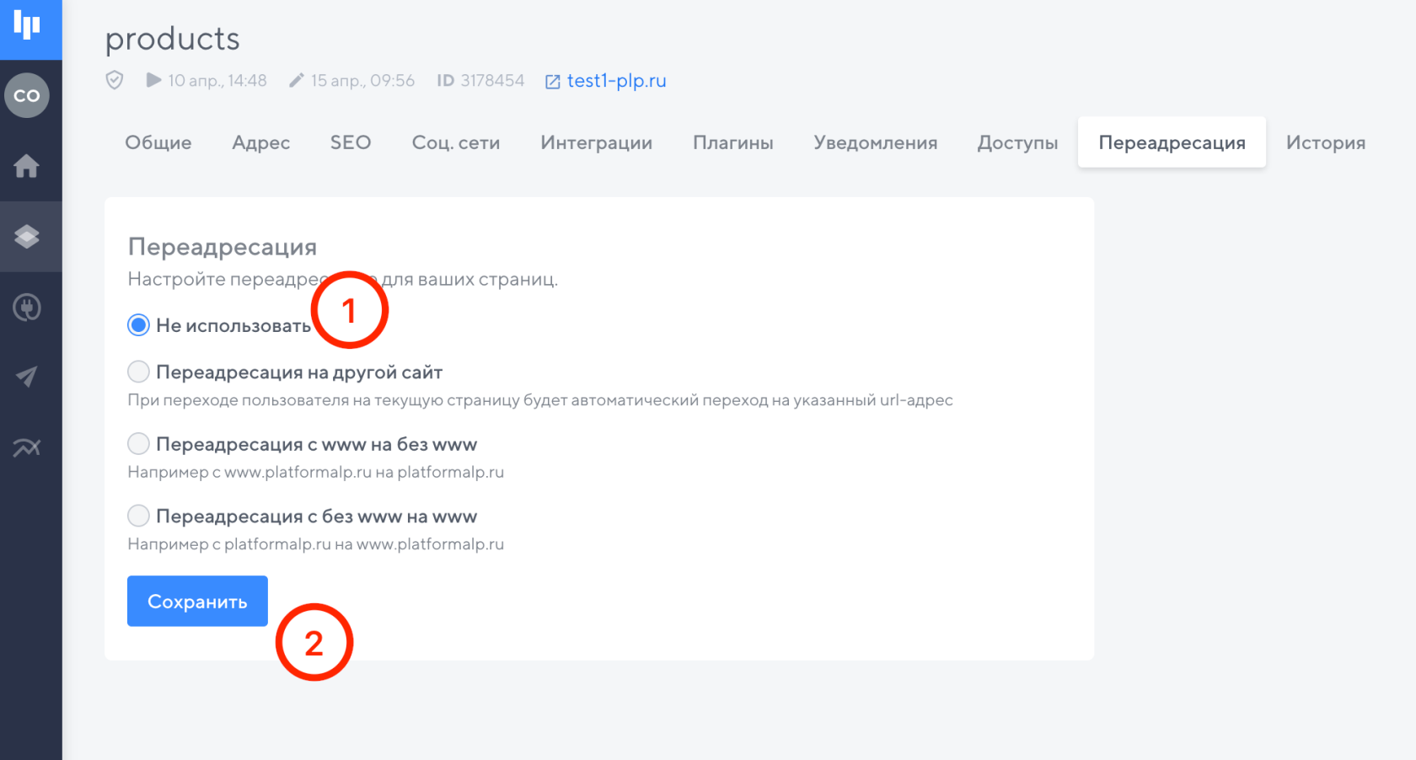1416x760 pixels.
Task: Open the Доступы tab
Action: point(1018,142)
